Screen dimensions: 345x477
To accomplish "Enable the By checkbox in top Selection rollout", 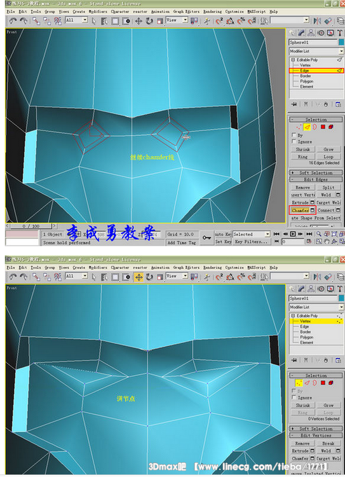I will coord(294,134).
